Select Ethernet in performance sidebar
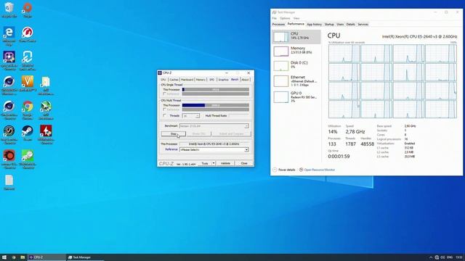Screen dimensions: 465x261 coord(296,80)
